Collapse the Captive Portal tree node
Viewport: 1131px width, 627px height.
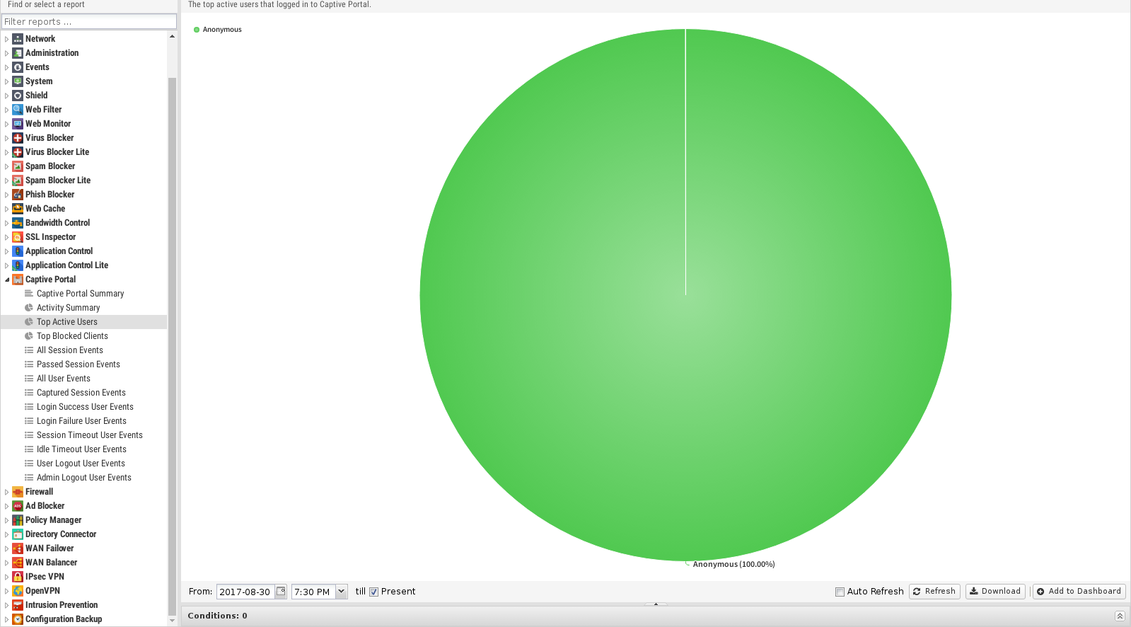tap(6, 280)
